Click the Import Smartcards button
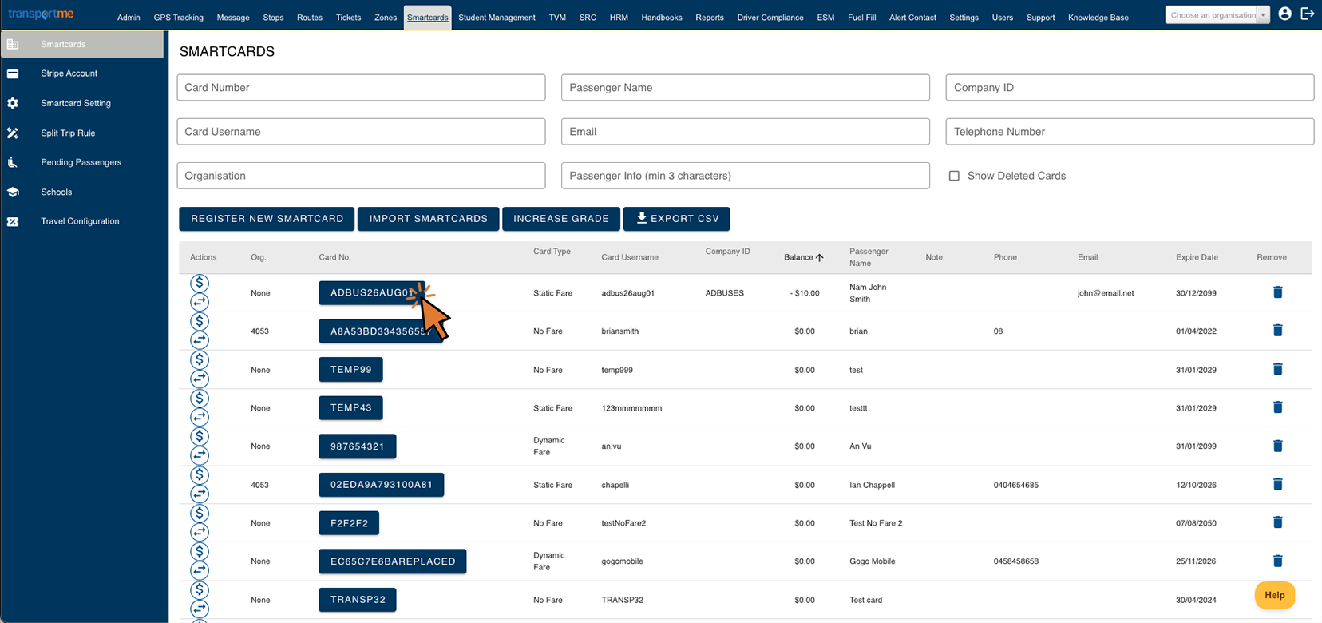1322x623 pixels. [428, 219]
